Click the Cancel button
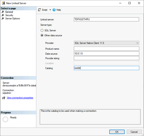144x136 pixels. pyautogui.click(x=134, y=132)
